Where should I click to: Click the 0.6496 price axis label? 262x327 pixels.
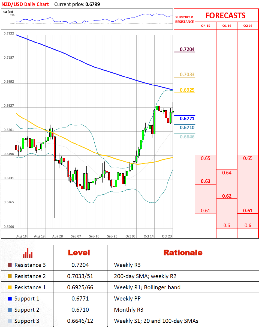click(9, 154)
